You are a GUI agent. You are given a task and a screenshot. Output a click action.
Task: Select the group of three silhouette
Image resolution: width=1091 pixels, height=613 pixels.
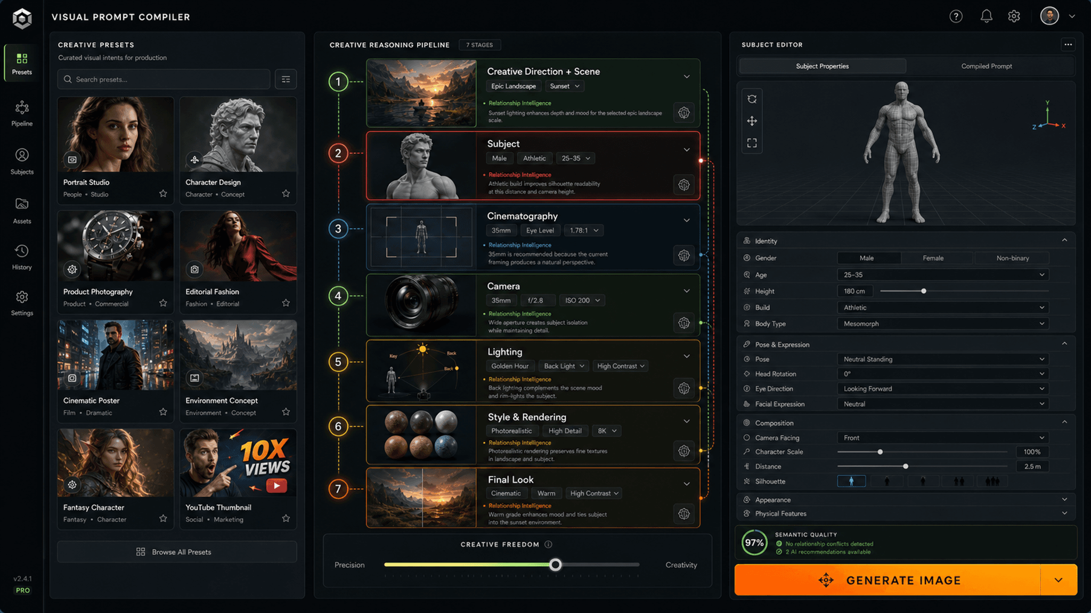(x=992, y=482)
